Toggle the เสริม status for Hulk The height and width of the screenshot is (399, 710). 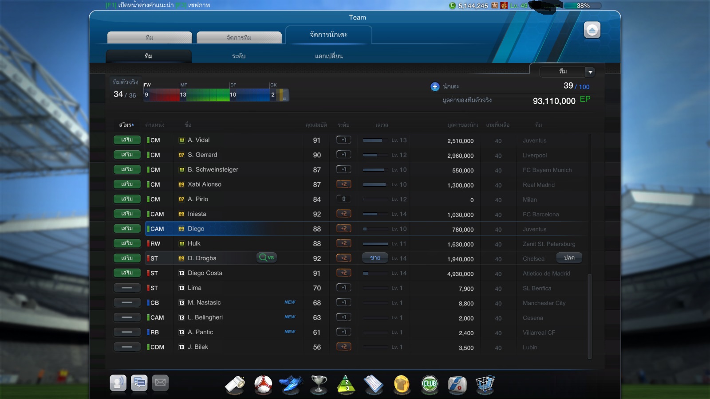click(127, 243)
